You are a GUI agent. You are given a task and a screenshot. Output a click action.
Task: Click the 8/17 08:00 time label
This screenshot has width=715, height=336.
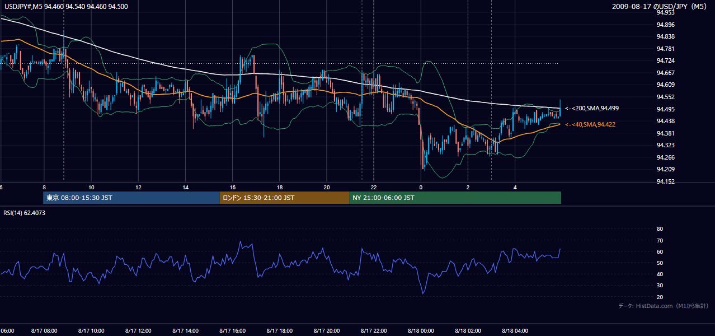coord(44,331)
